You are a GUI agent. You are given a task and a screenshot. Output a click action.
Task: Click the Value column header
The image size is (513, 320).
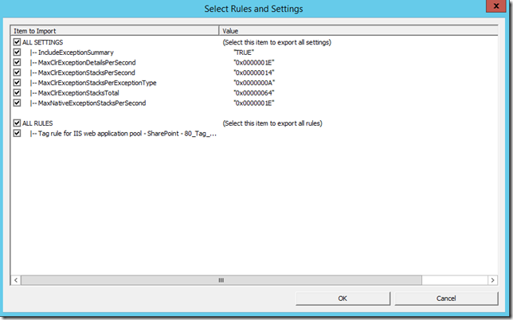pyautogui.click(x=360, y=30)
